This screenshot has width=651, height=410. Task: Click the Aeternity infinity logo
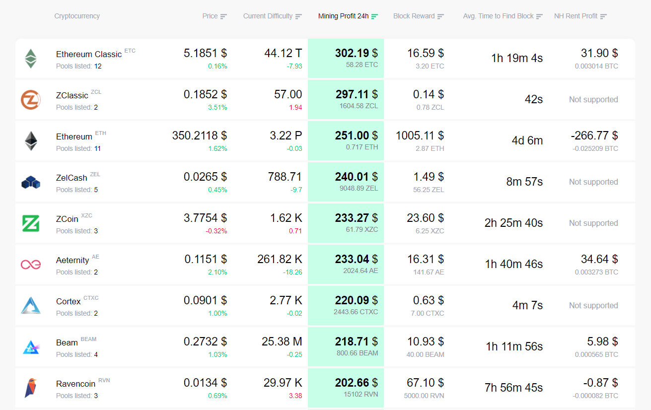pyautogui.click(x=31, y=264)
